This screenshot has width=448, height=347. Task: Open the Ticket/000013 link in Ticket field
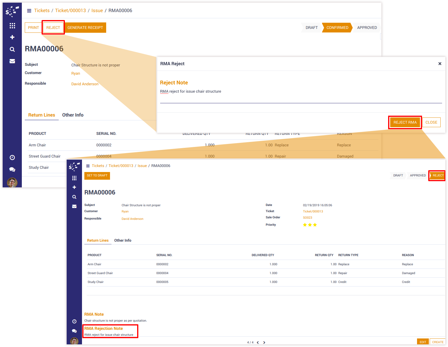(313, 211)
